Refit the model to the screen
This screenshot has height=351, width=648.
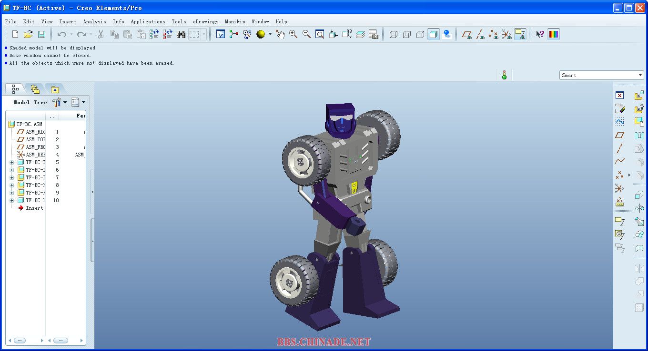point(320,34)
